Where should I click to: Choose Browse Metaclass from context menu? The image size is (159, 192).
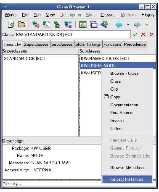[x=127, y=167]
